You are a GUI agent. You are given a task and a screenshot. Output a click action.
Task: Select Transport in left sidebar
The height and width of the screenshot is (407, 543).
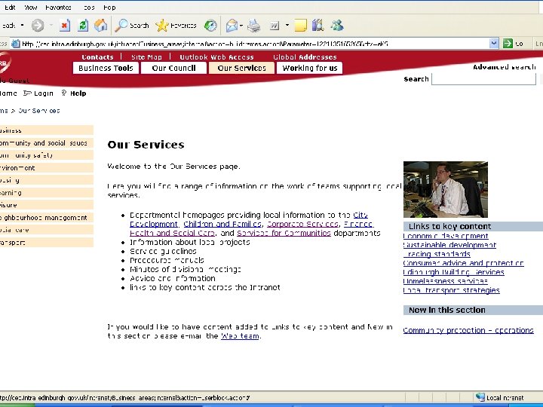(x=47, y=242)
